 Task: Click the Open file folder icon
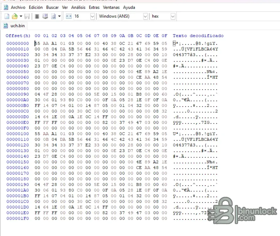pyautogui.click(x=15, y=16)
